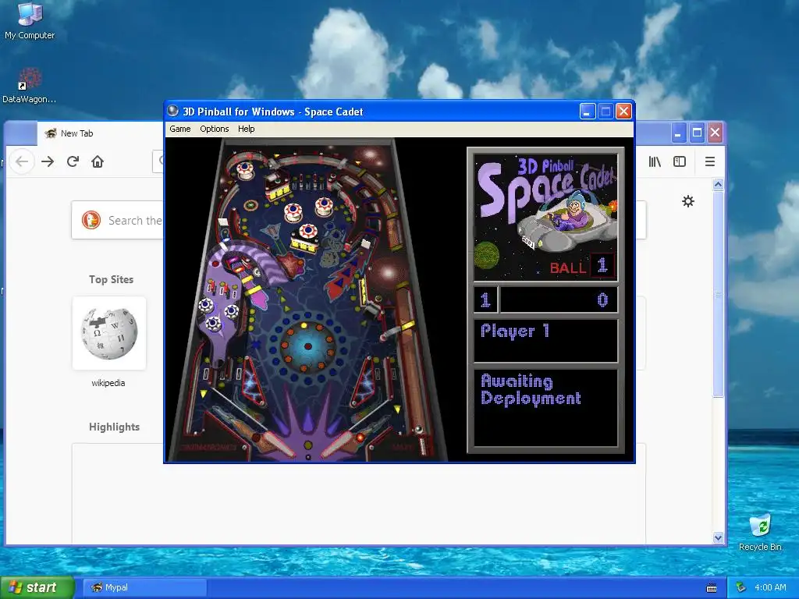799x599 pixels.
Task: Open the Options menu in Pinball
Action: (x=214, y=129)
